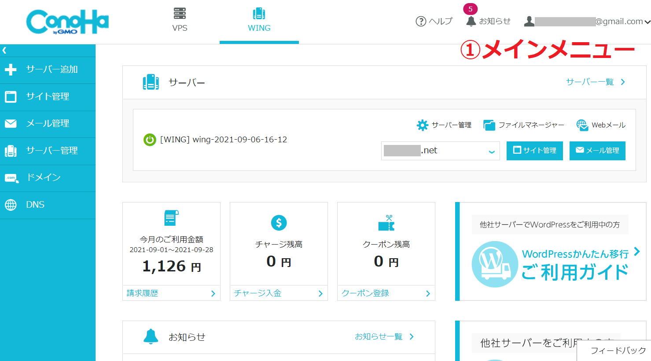Image resolution: width=651 pixels, height=361 pixels.
Task: Open ファイルマネージャー
Action: pos(524,125)
